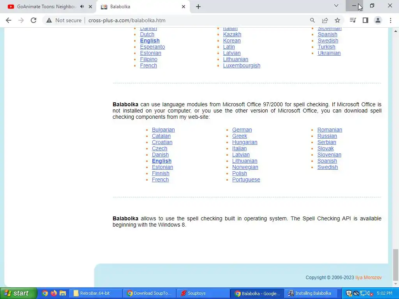399x299 pixels.
Task: Open the Esperanto language link
Action: [152, 47]
